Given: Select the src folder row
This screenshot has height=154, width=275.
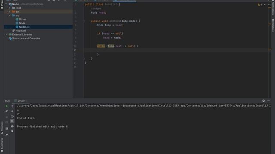Looking at the screenshot, I should 38,15.
